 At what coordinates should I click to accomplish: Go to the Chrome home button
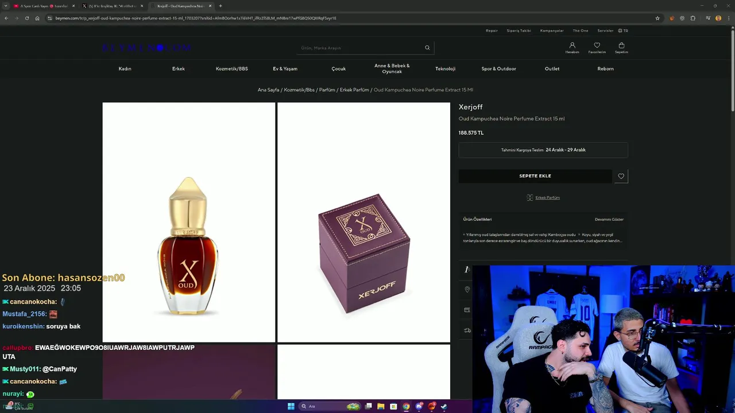pos(37,18)
